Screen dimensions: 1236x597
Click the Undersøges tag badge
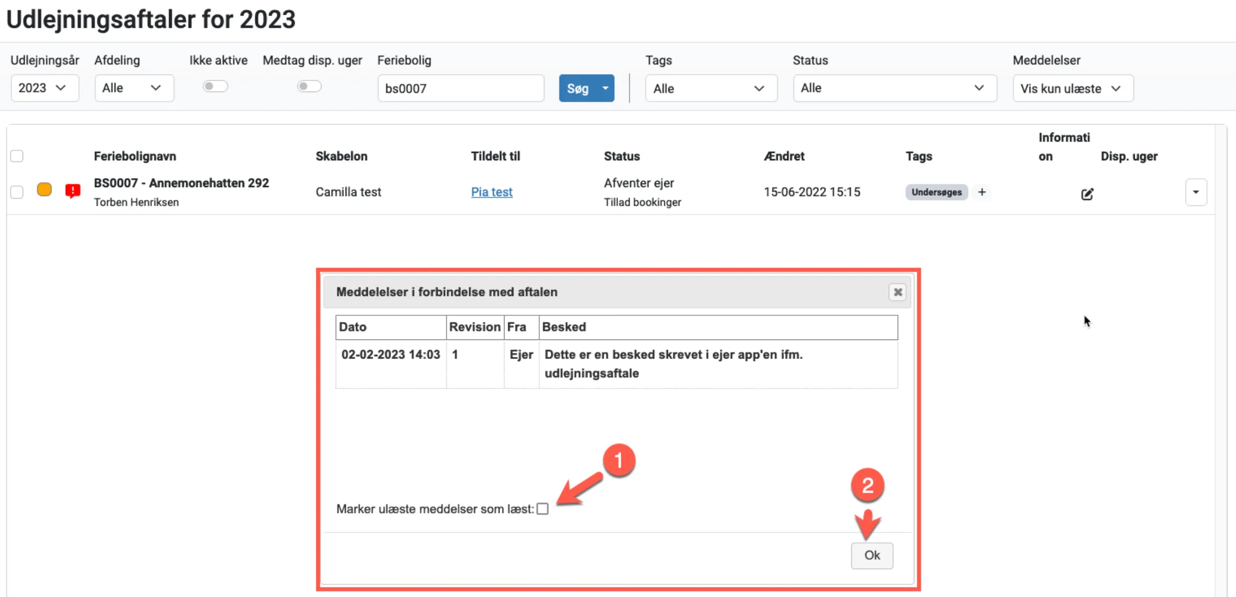(936, 192)
